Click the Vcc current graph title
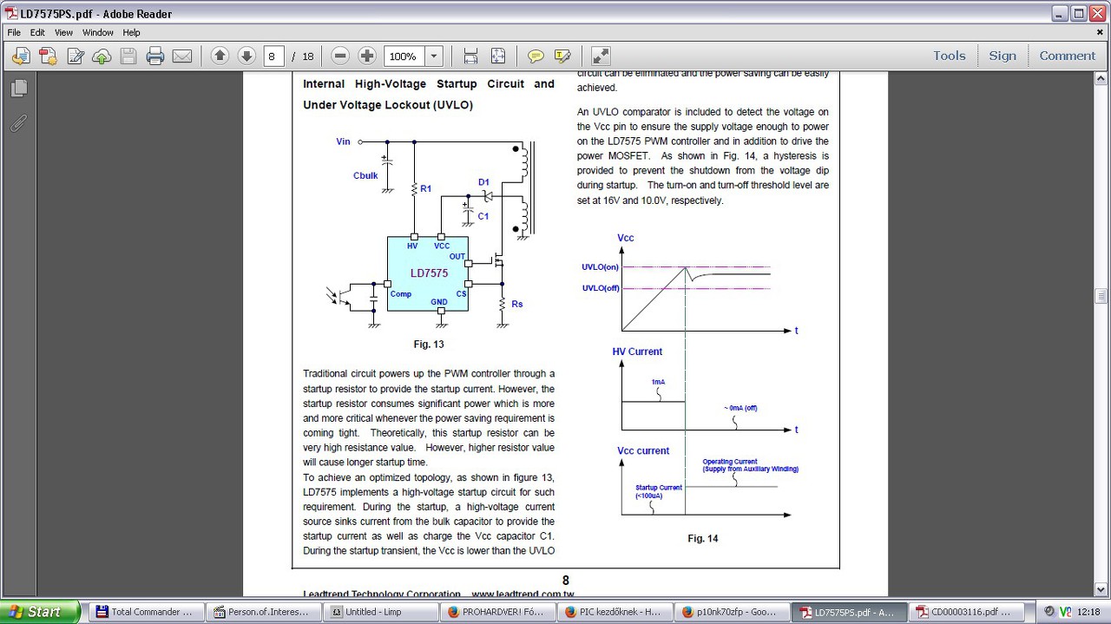This screenshot has width=1111, height=624. (643, 450)
